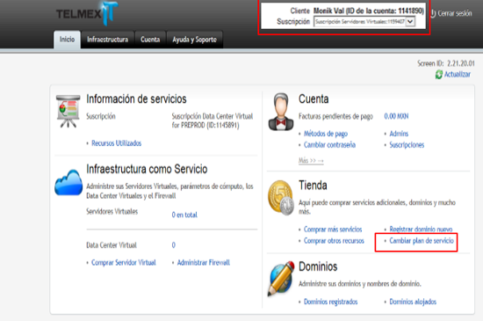Click the Data Center Virtual count 0

click(x=173, y=245)
